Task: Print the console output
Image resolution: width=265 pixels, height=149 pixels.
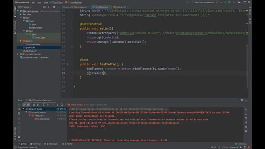Action: [x=246, y=127]
